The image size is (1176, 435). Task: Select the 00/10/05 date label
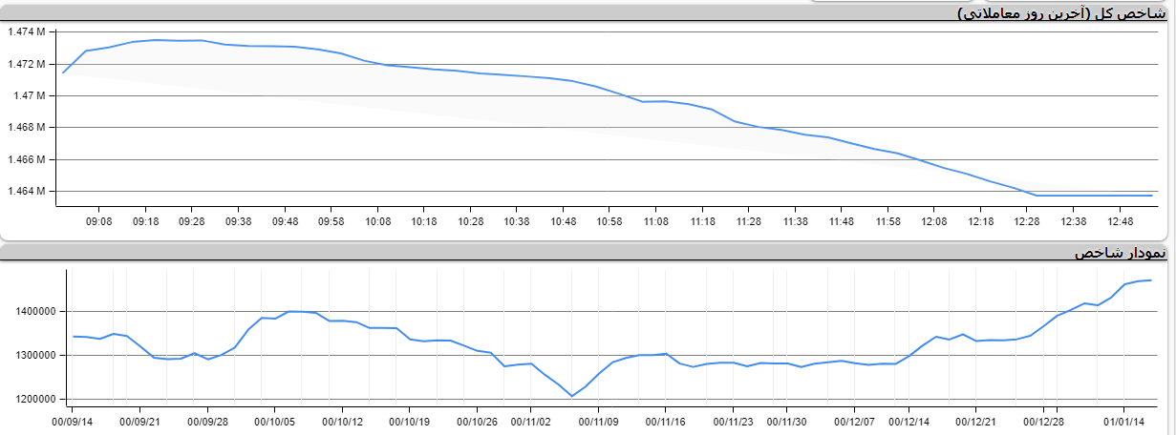tap(274, 421)
